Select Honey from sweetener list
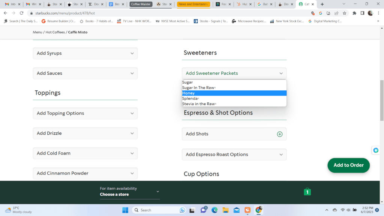Image resolution: width=384 pixels, height=216 pixels. (x=234, y=93)
